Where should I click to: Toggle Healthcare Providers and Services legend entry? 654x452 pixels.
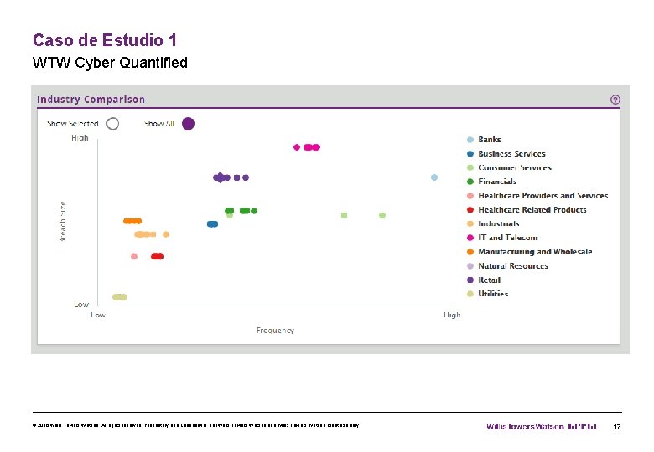click(537, 196)
